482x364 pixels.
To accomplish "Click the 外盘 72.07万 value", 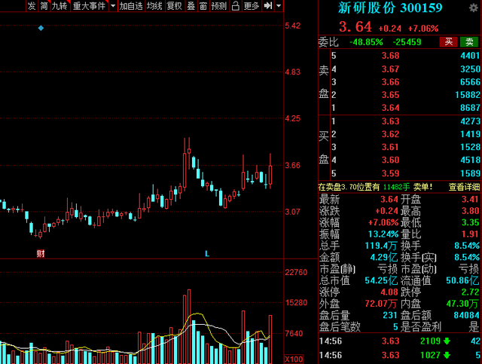I will (381, 304).
